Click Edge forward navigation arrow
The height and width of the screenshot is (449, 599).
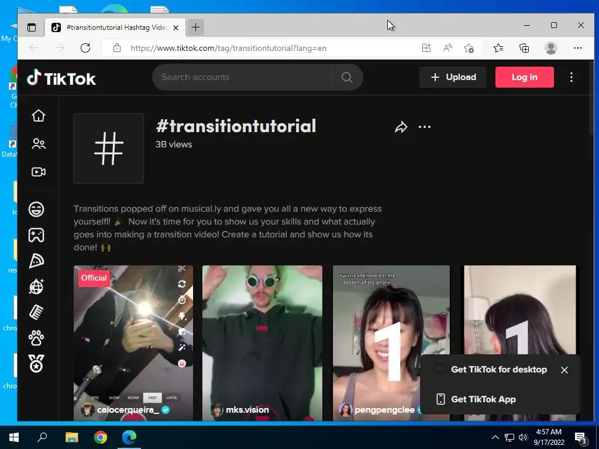[60, 48]
